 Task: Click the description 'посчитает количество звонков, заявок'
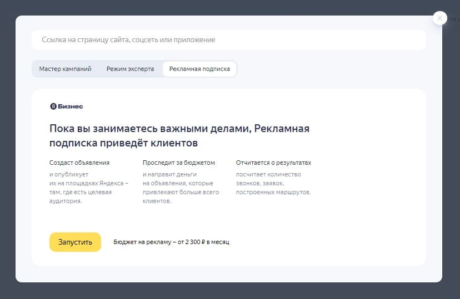pyautogui.click(x=273, y=183)
